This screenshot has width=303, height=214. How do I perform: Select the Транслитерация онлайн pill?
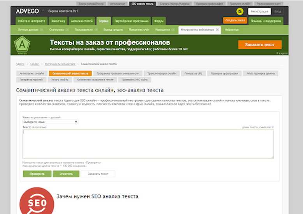[162, 74]
